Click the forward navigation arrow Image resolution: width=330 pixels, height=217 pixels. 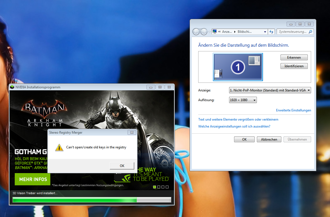click(204, 32)
